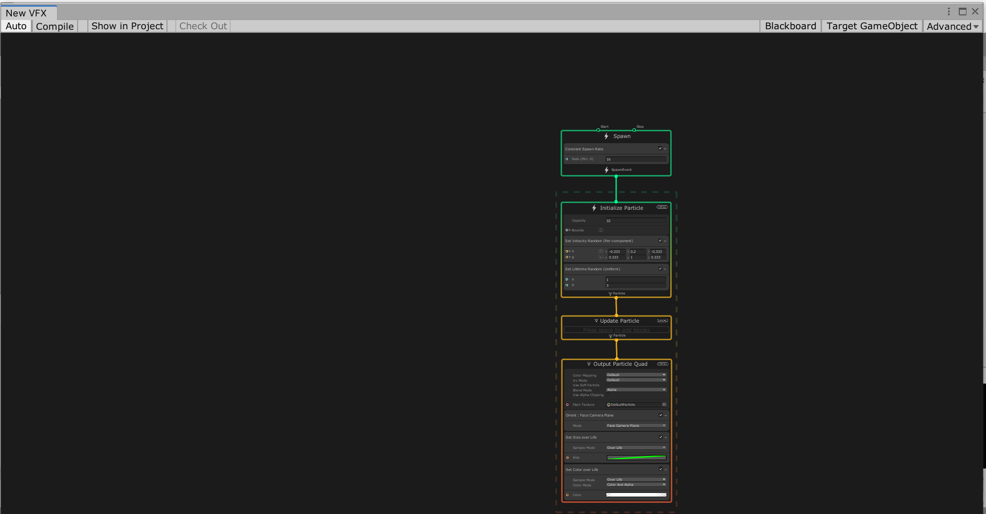Click the Rate value field showing 16
Screen dimensions: 986x514
(636, 159)
